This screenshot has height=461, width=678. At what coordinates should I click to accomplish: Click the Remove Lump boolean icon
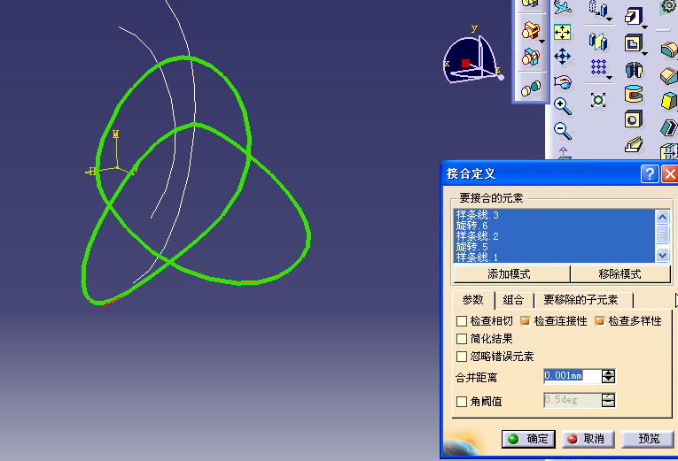point(531,88)
